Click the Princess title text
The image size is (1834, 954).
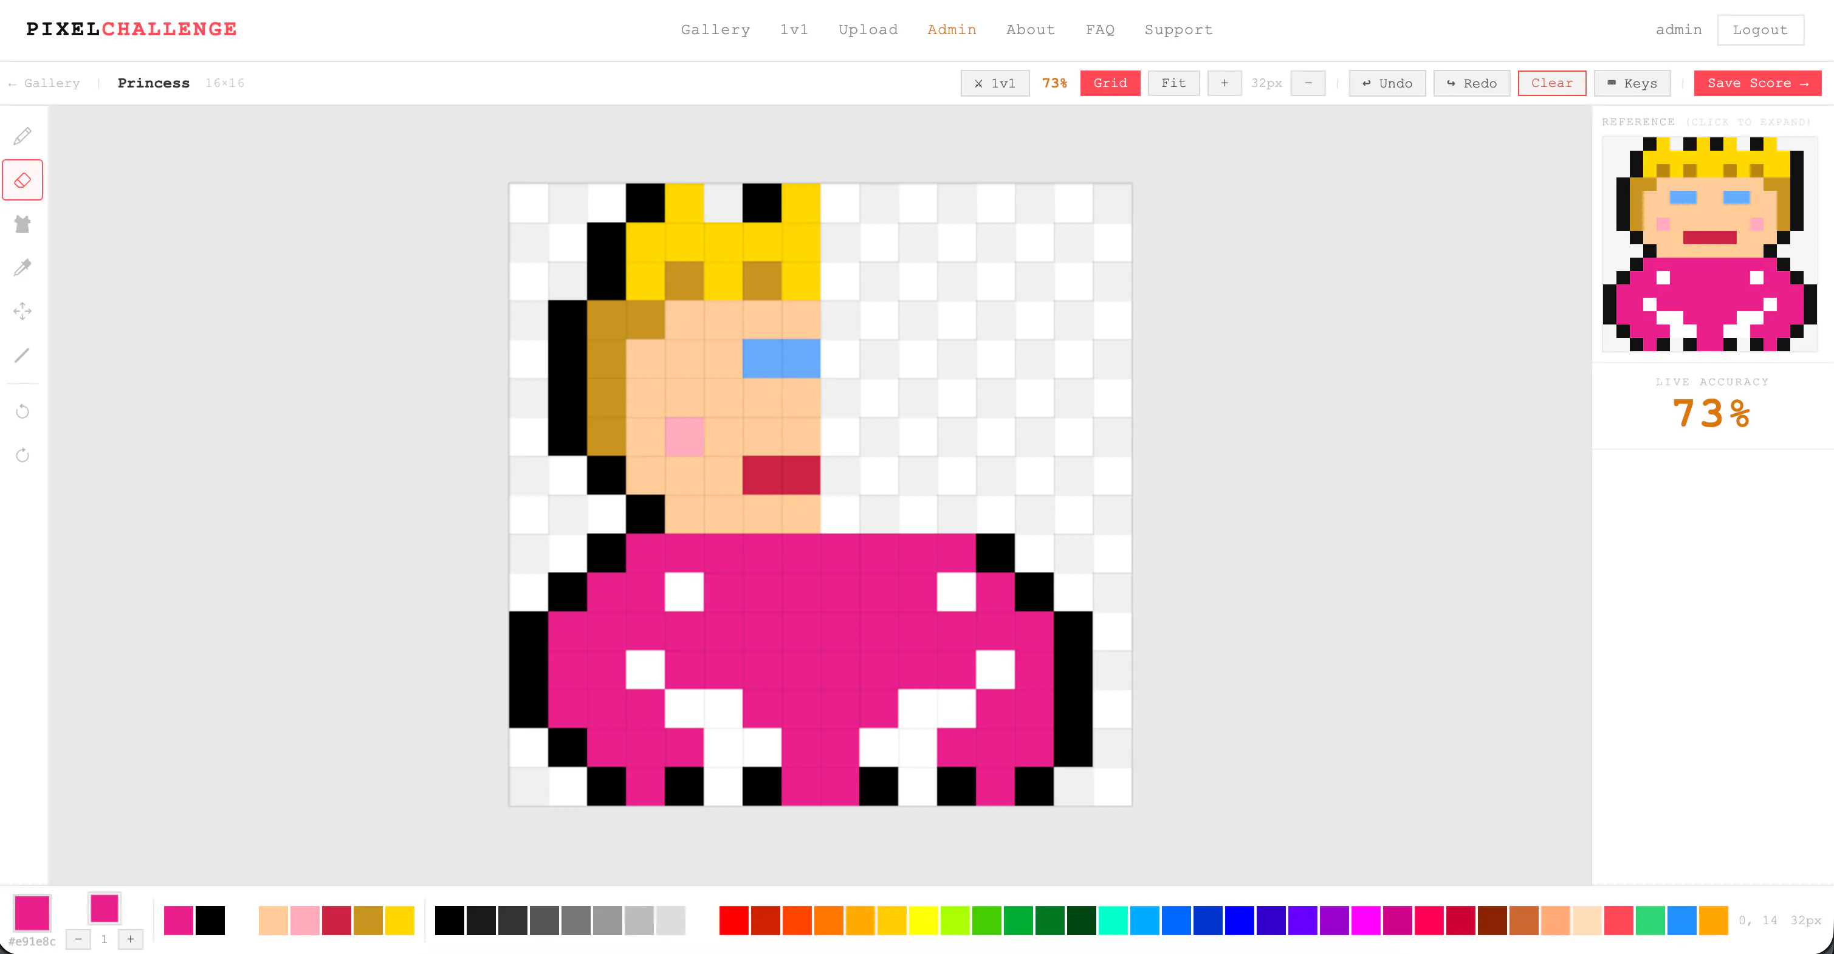point(153,83)
